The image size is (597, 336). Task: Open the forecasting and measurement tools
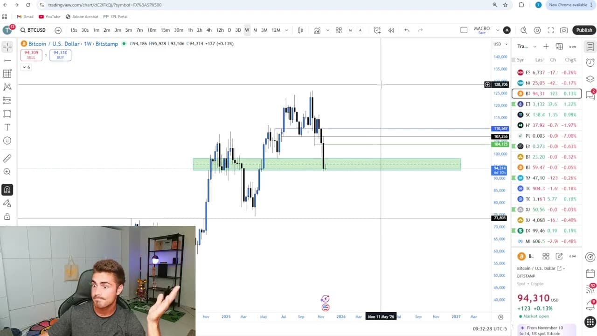pyautogui.click(x=7, y=100)
